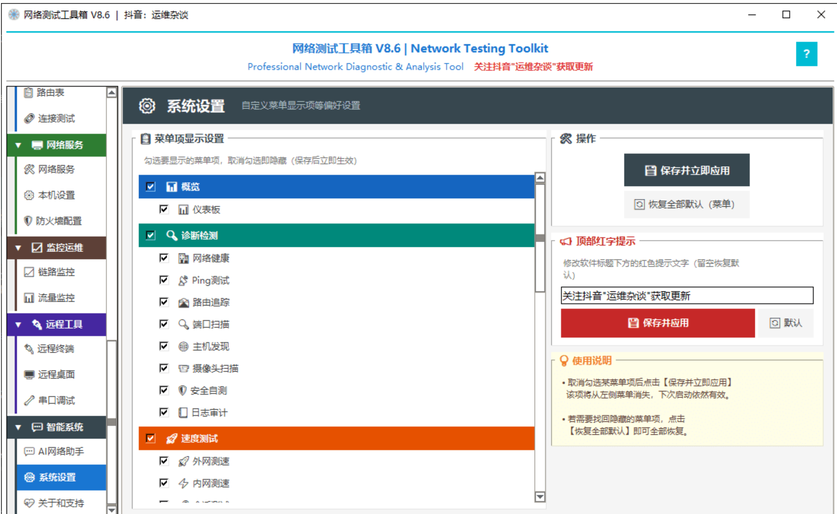This screenshot has height=514, width=837.
Task: Uncheck the Ping测试 checkbox
Action: click(x=164, y=280)
